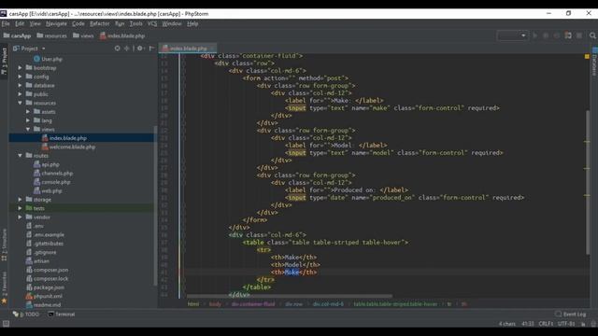Click the Run triangle toolbar icon
The width and height of the screenshot is (598, 336).
[x=535, y=35]
